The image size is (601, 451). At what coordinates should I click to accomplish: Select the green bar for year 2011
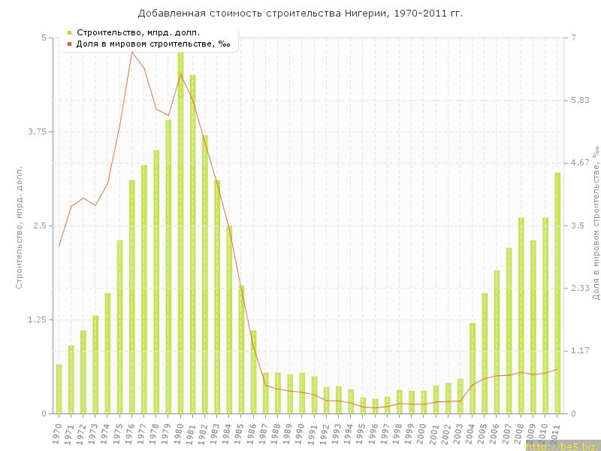[557, 293]
